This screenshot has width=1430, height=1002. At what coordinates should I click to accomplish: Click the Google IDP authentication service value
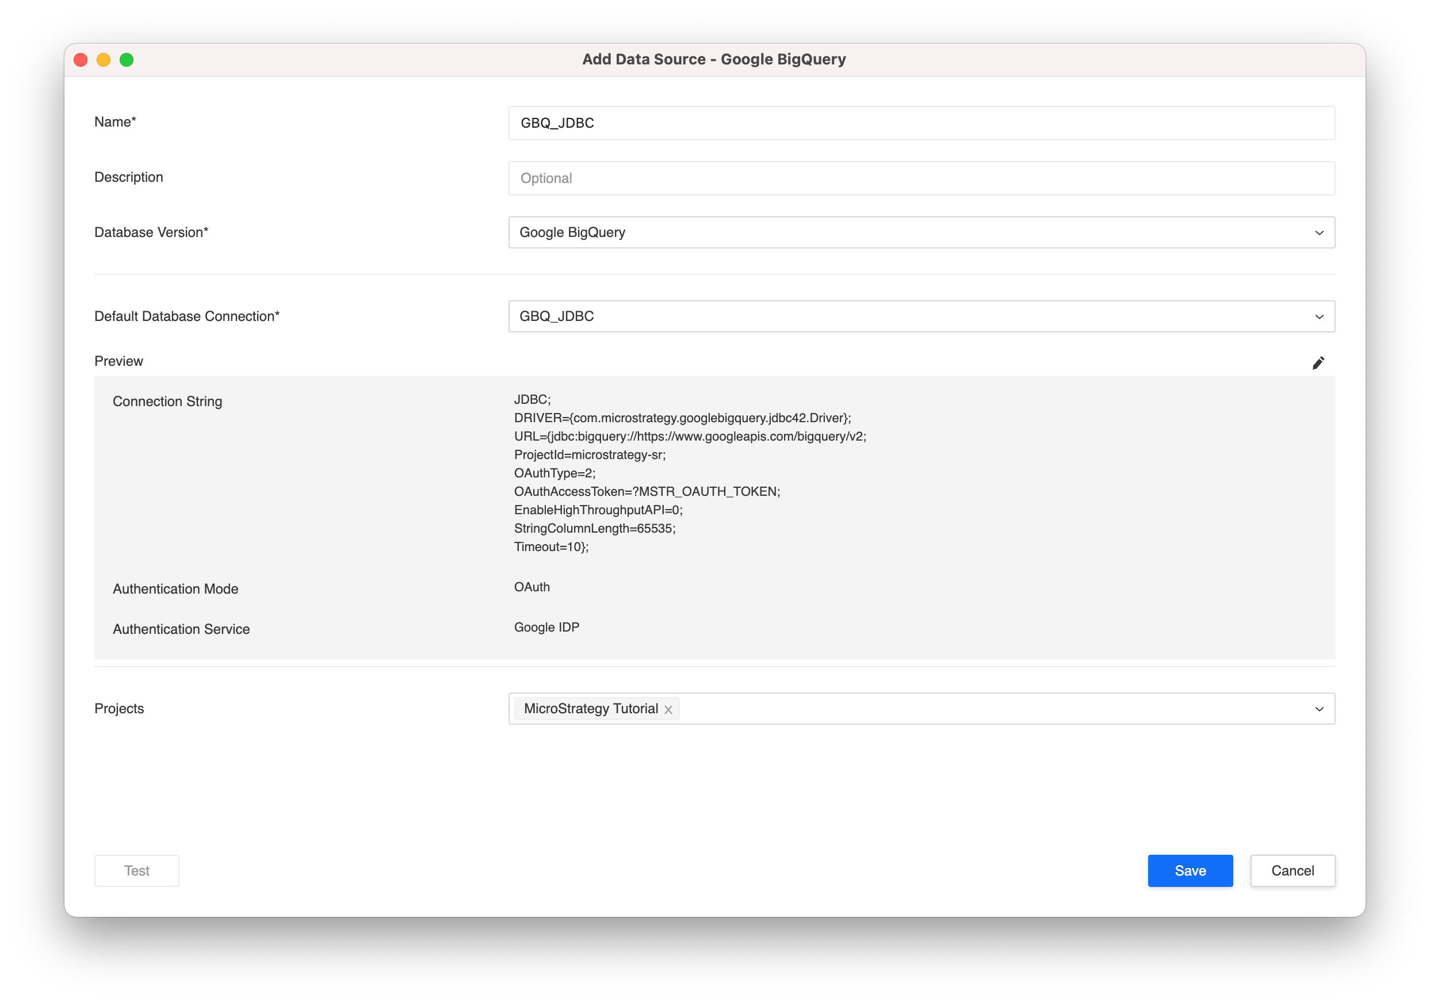click(x=546, y=627)
